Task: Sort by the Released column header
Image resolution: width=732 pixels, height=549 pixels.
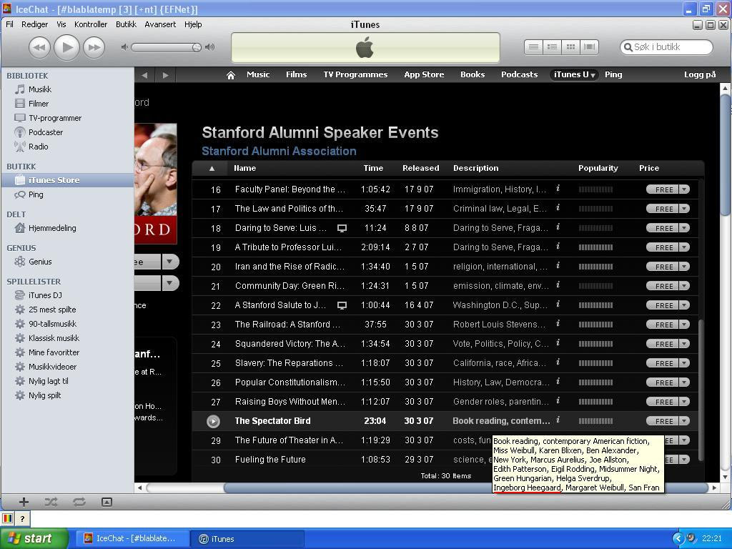Action: 420,168
